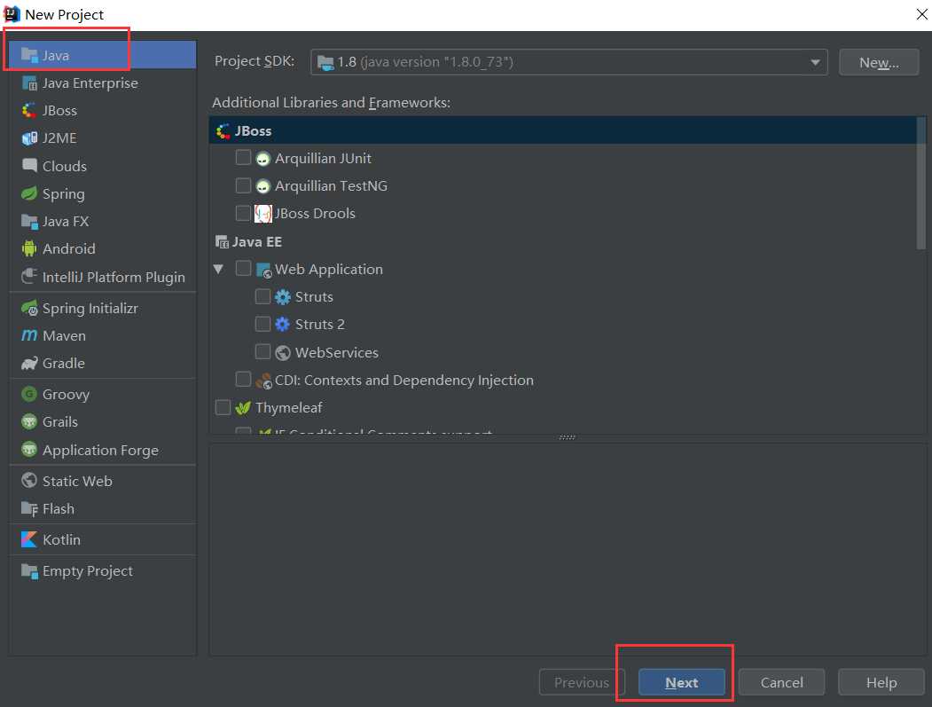Click the Arquillian JUnit alien icon
Viewport: 932px width, 707px height.
coord(262,159)
